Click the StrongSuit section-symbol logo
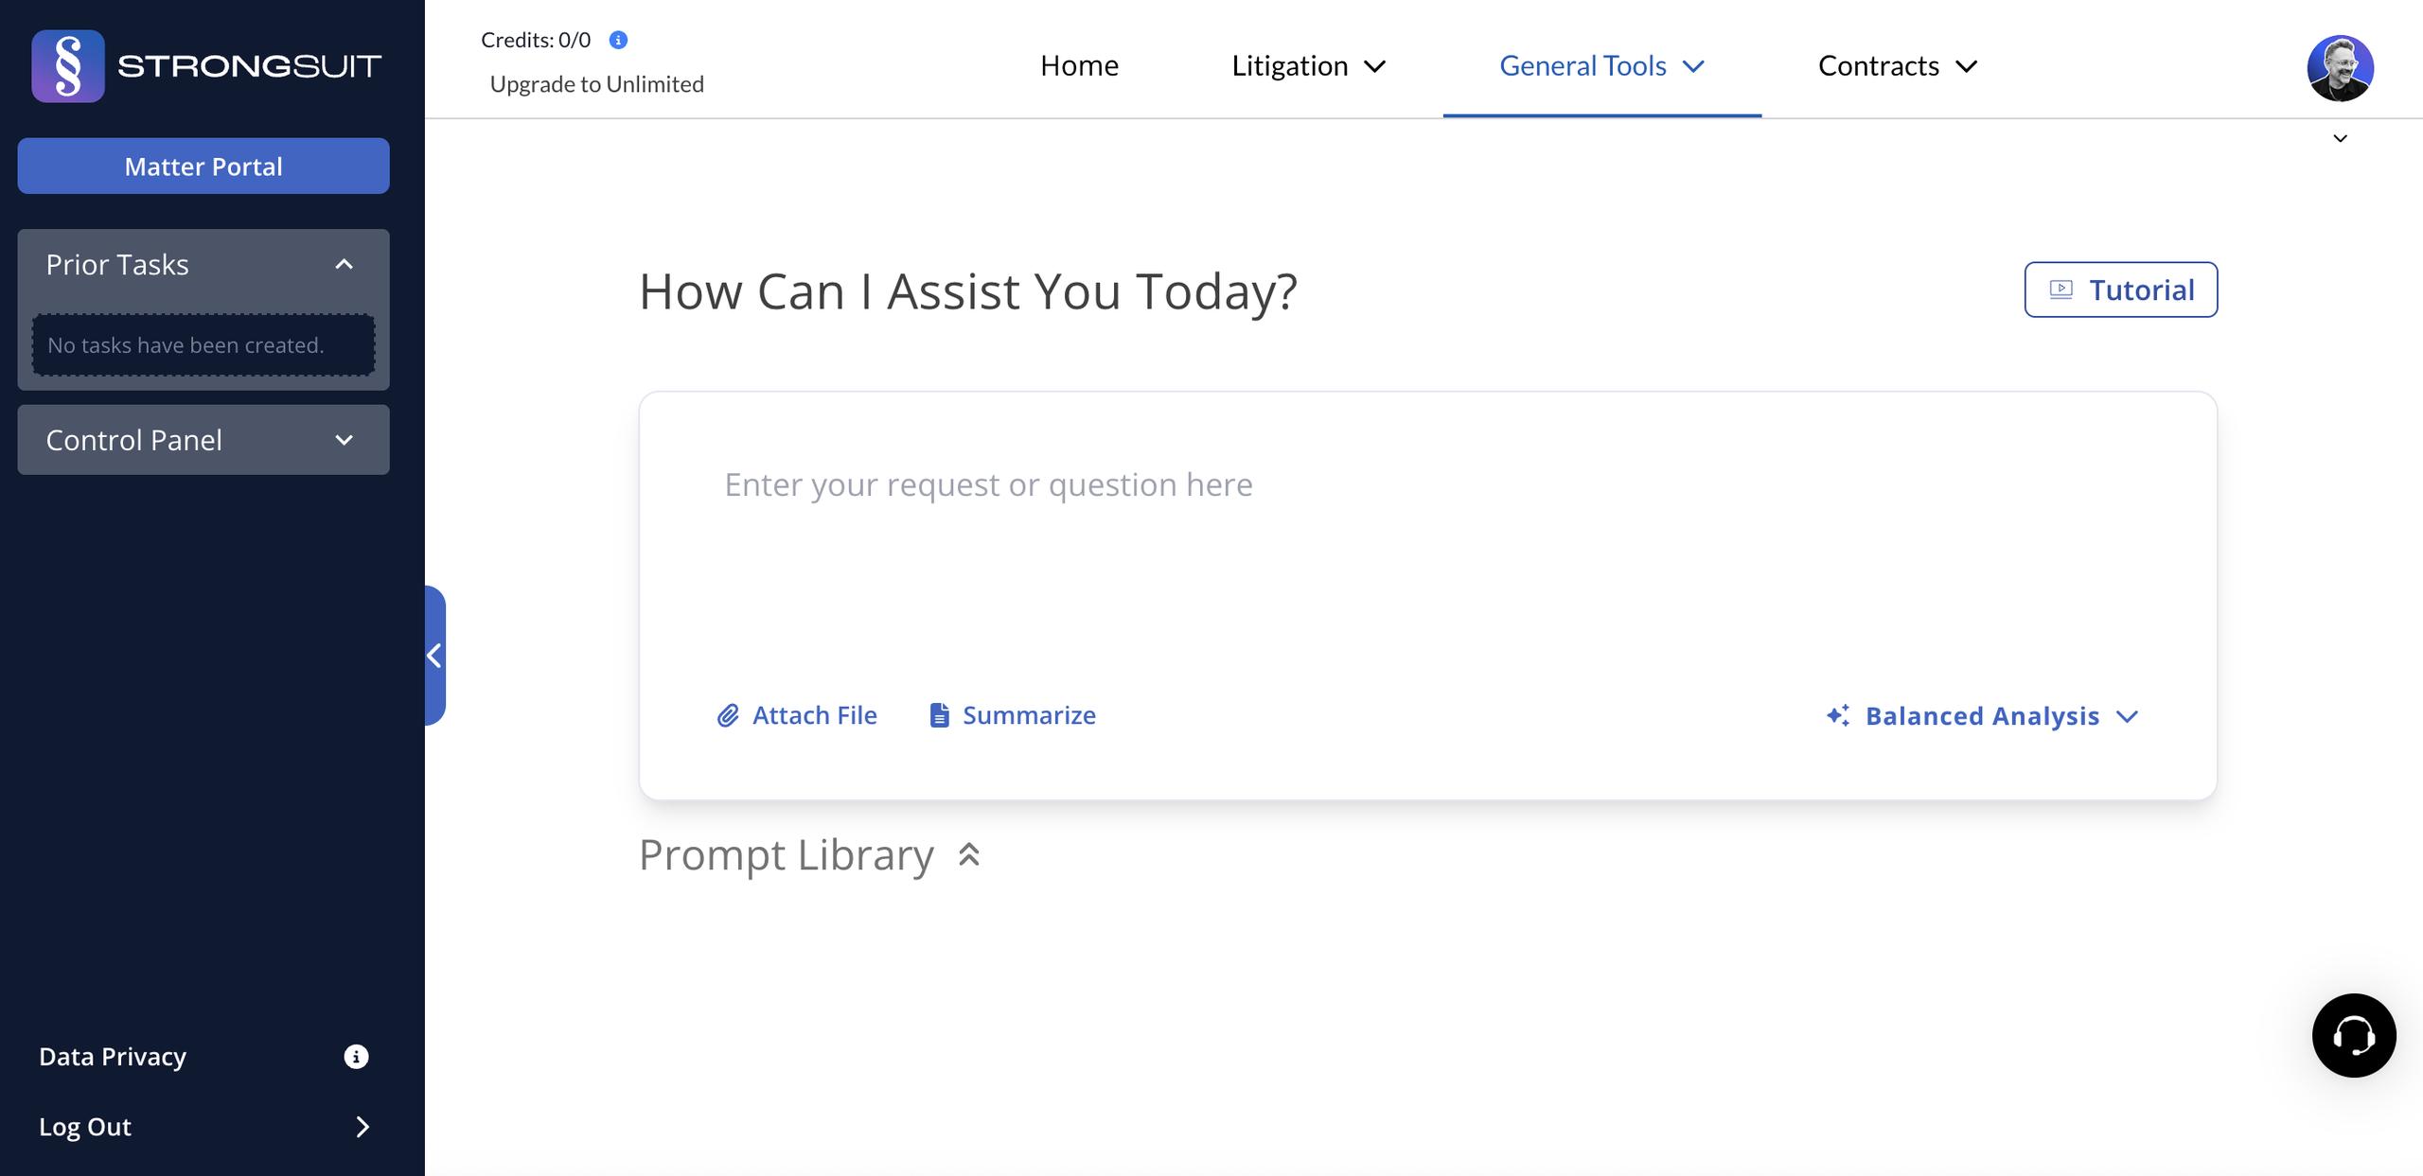This screenshot has height=1176, width=2423. coord(68,66)
